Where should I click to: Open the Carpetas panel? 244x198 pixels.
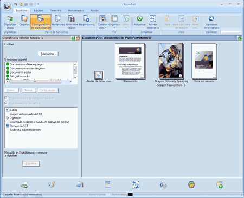click(24, 21)
